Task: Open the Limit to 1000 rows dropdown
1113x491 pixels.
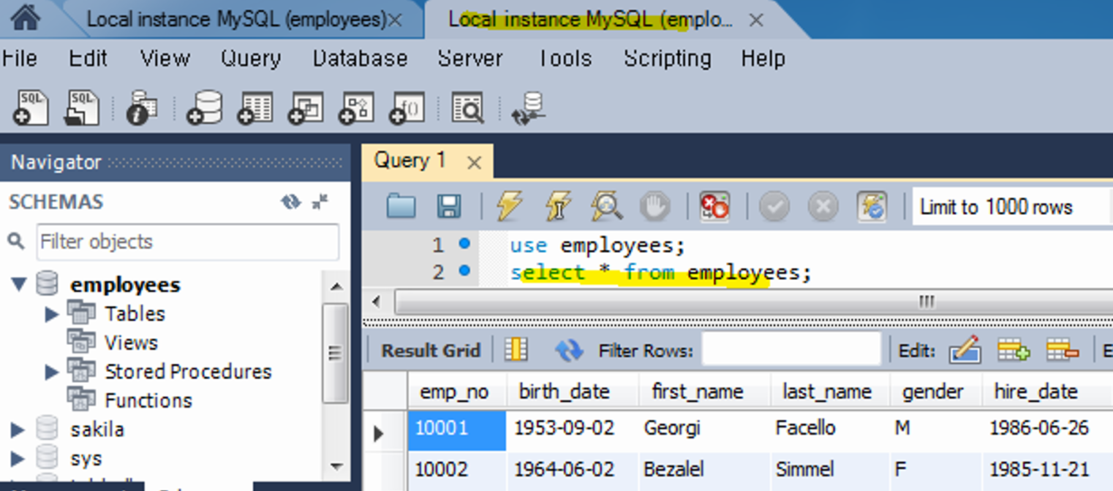Action: coord(1013,207)
